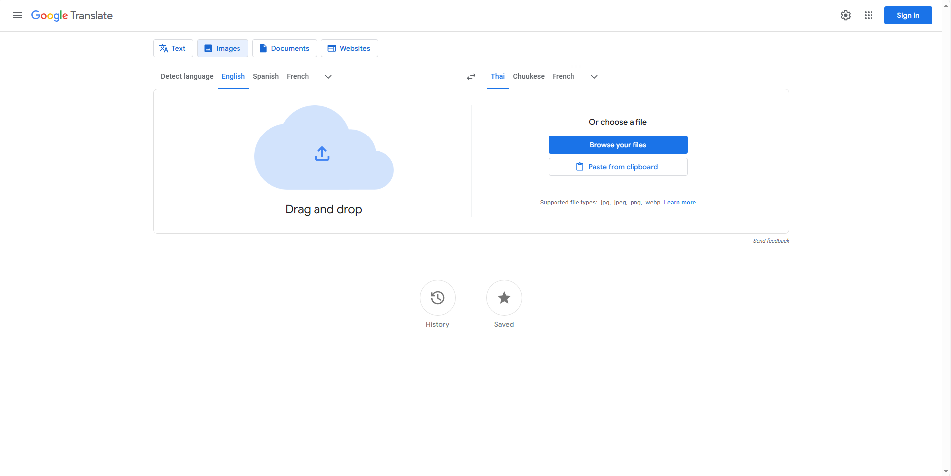This screenshot has height=476, width=951.
Task: Select Detect language for the source
Action: click(x=187, y=76)
